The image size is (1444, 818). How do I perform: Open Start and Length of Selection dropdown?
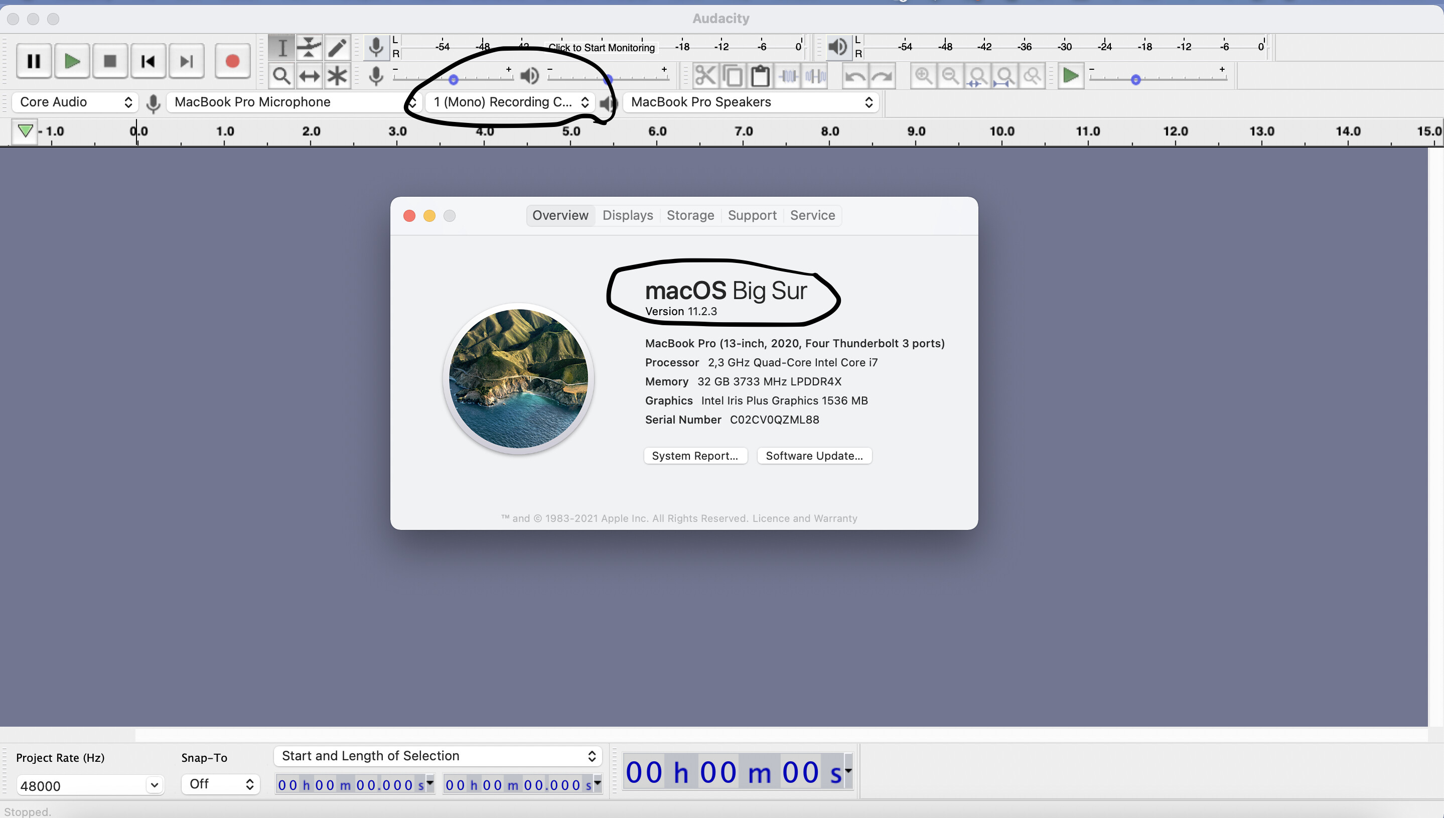[438, 756]
